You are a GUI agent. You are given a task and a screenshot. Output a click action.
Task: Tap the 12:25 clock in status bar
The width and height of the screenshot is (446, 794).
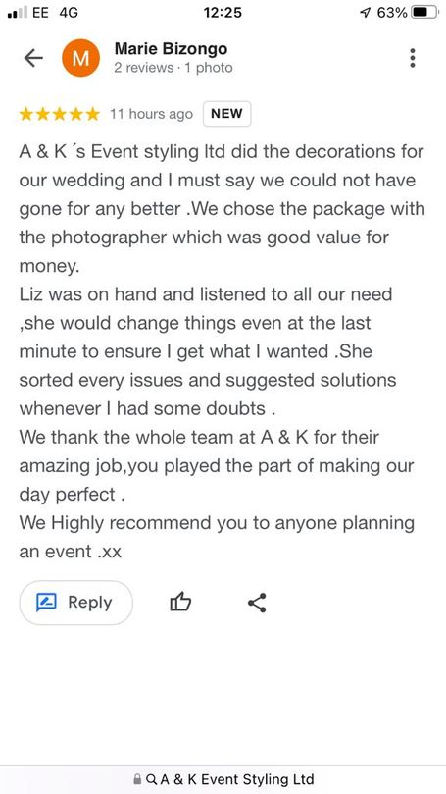coord(223,12)
